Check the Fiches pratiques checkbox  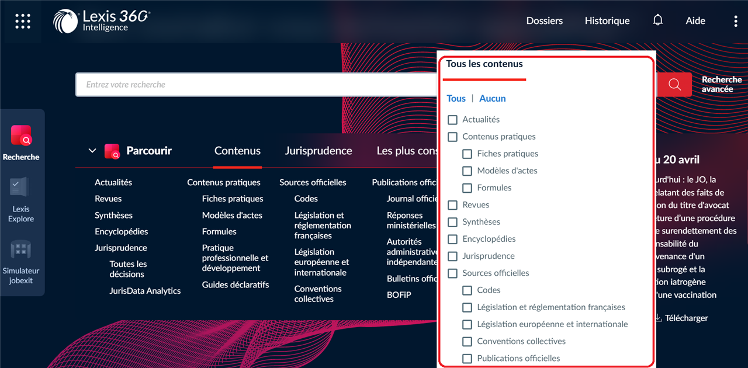[467, 154]
